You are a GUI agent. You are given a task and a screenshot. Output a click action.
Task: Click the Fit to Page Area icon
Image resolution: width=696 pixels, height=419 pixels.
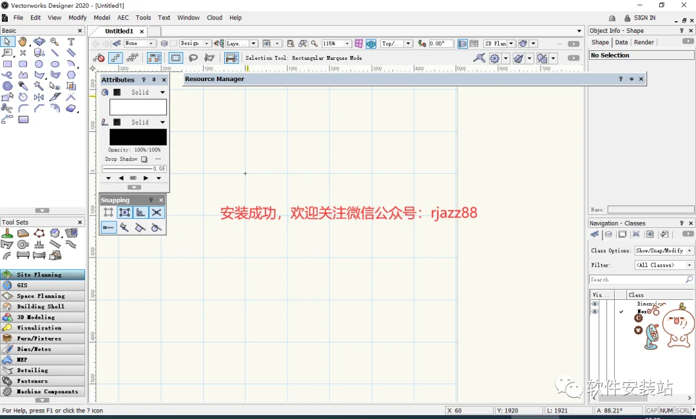pos(290,44)
